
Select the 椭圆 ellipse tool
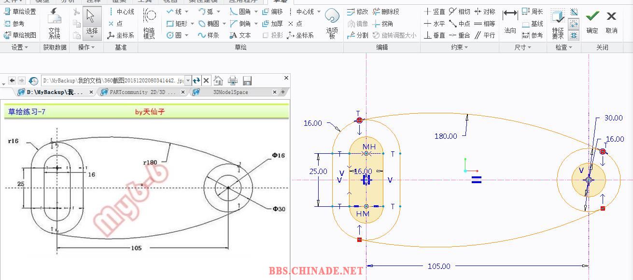pos(209,23)
